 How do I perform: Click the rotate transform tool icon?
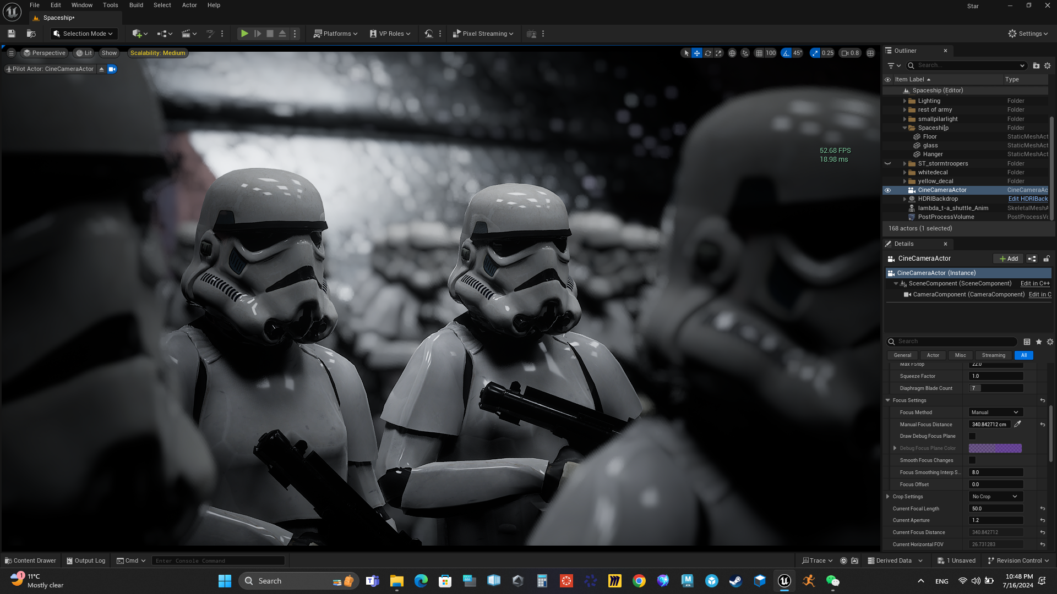click(x=708, y=53)
